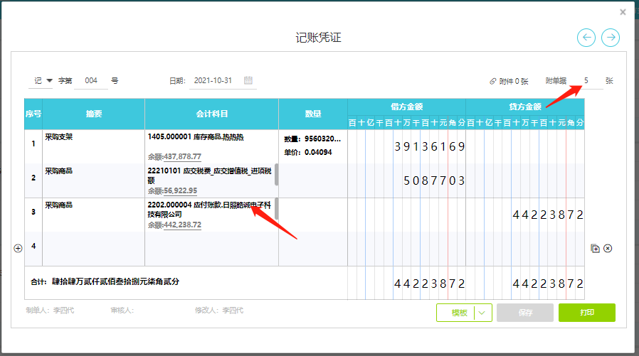Select account 22210101 应交税费
639x356 pixels.
[x=209, y=176]
